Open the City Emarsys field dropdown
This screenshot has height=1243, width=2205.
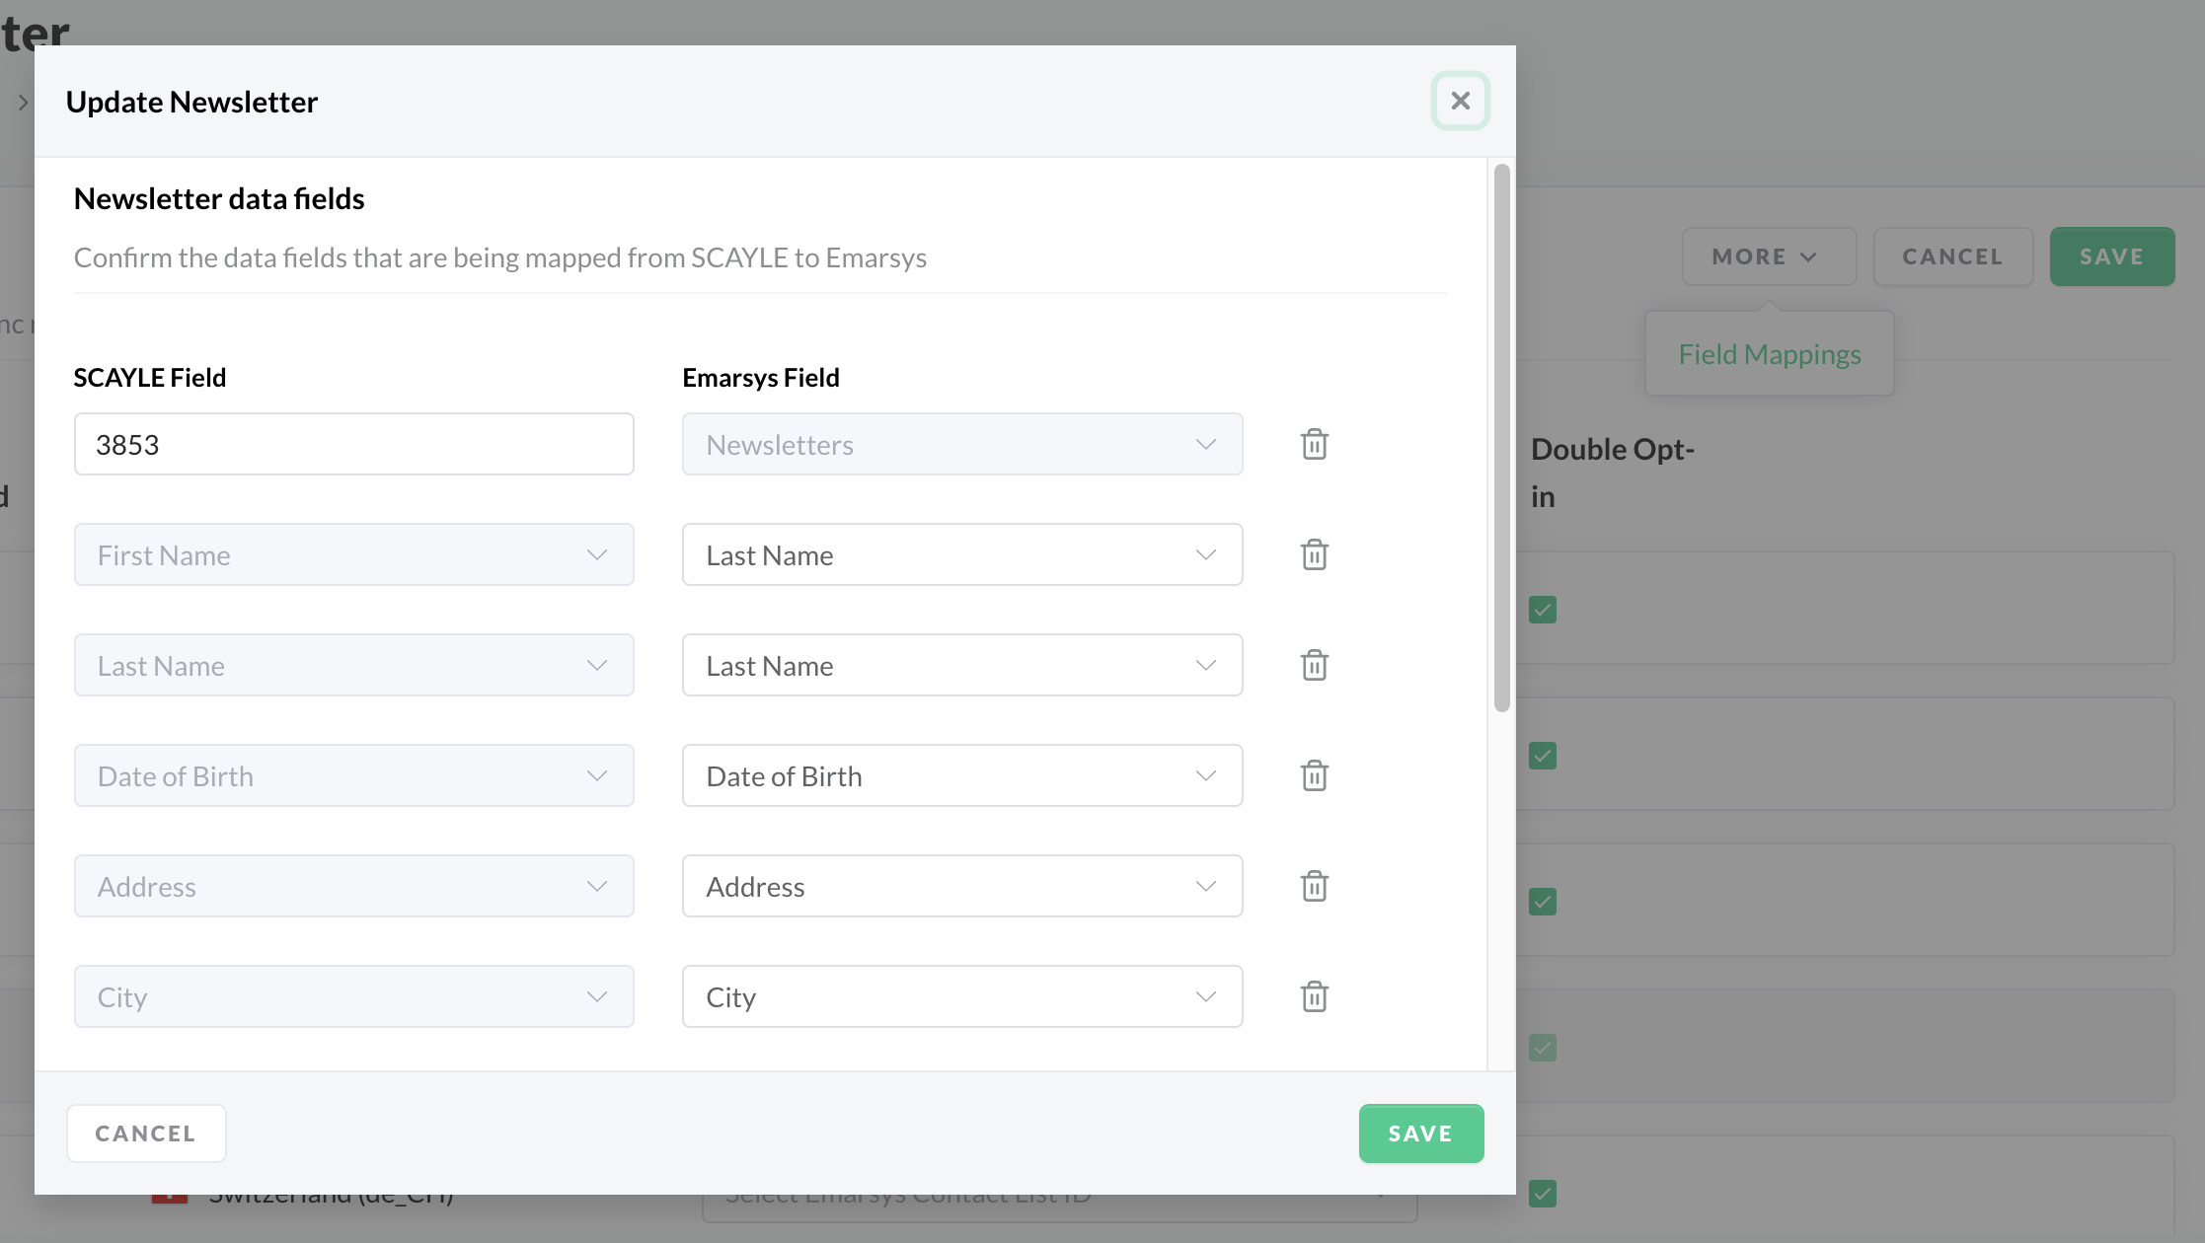[961, 996]
